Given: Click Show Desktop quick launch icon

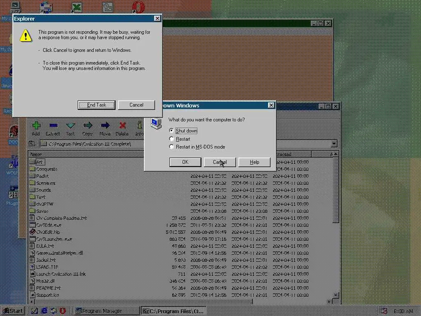Looking at the screenshot, I should 35,311.
